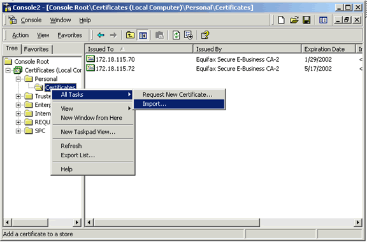The image size is (367, 242).
Task: Click the certificate icon for 172.18.115.70
Action: (90, 59)
